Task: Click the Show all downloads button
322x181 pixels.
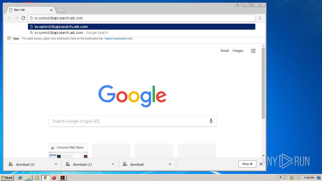Action: click(x=247, y=164)
